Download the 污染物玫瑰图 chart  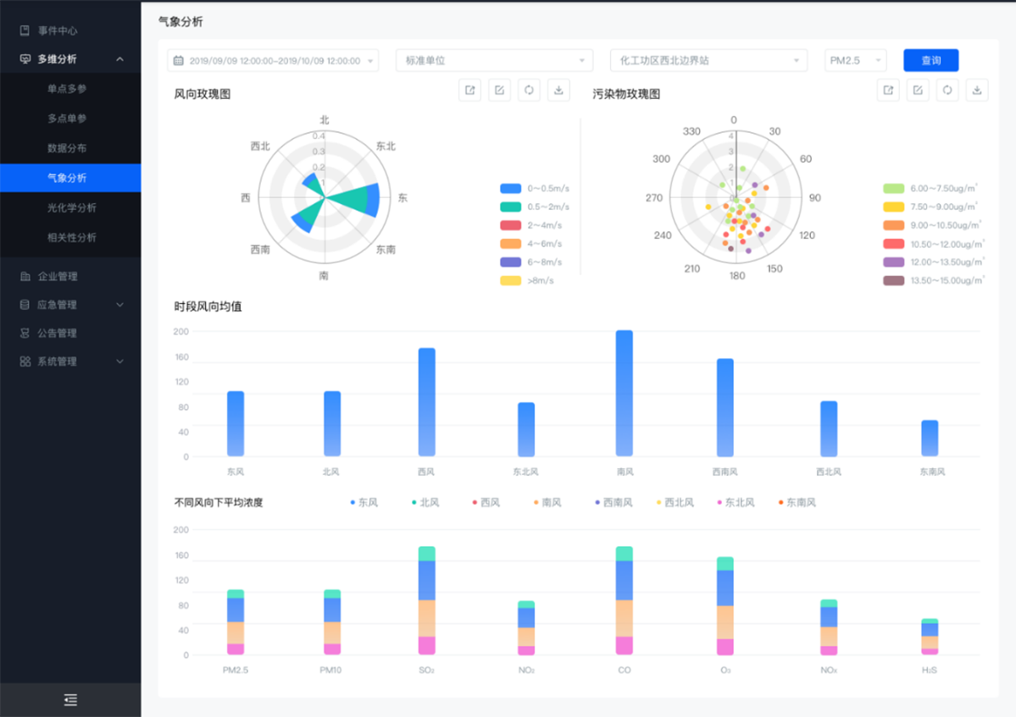coord(977,91)
